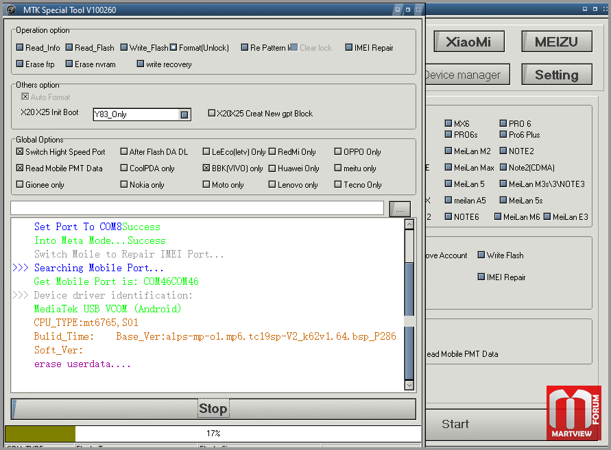
Task: Check OPPO Only box
Action: [338, 151]
